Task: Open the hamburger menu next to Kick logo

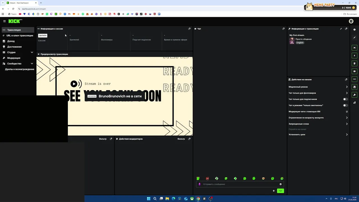Action: coord(4,21)
